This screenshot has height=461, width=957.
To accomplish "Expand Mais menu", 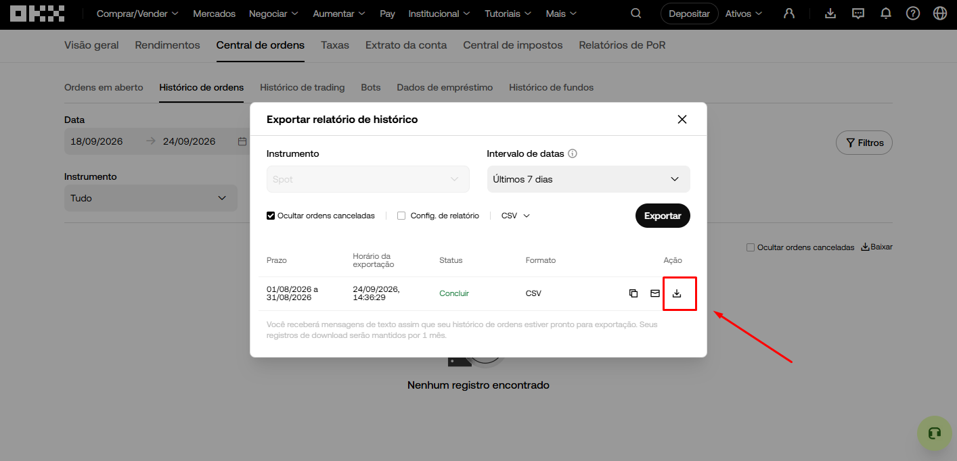I will tap(561, 14).
